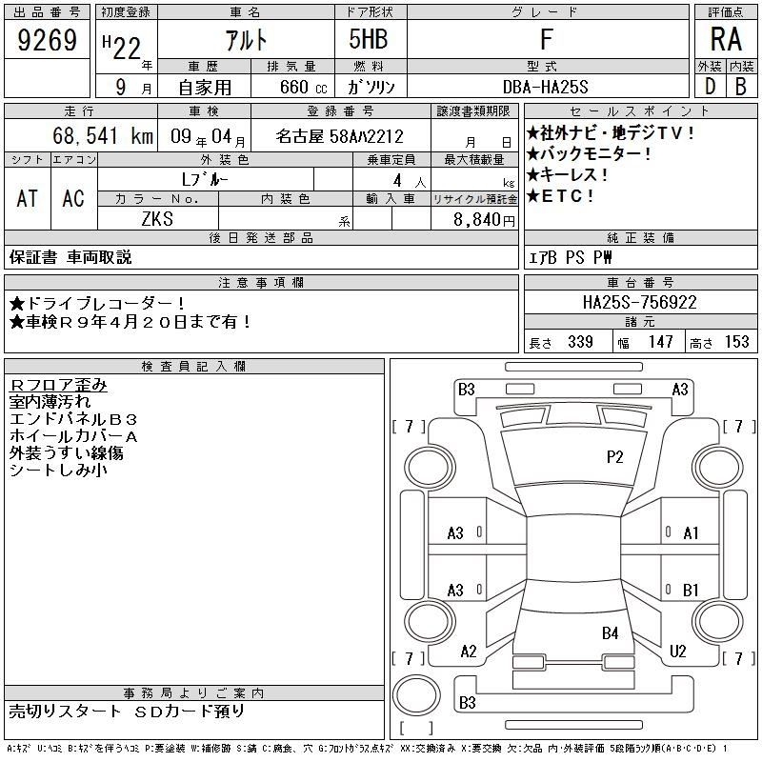Screen dimensions: 762x762
Task: Select the 検査員記入欄 section header
Action: tap(194, 367)
